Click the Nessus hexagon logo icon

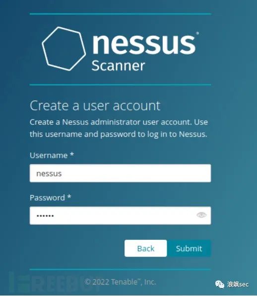tap(64, 49)
